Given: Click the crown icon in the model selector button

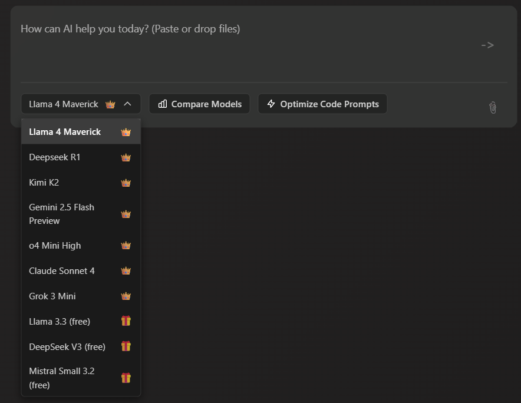Looking at the screenshot, I should [110, 105].
